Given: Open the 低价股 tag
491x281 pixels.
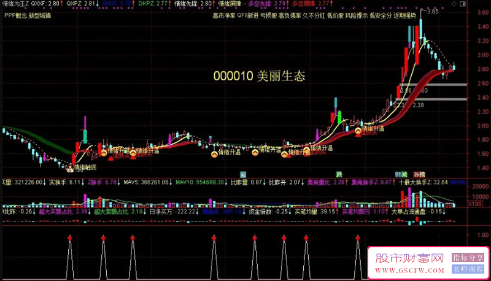Looking at the screenshot, I should (335, 15).
